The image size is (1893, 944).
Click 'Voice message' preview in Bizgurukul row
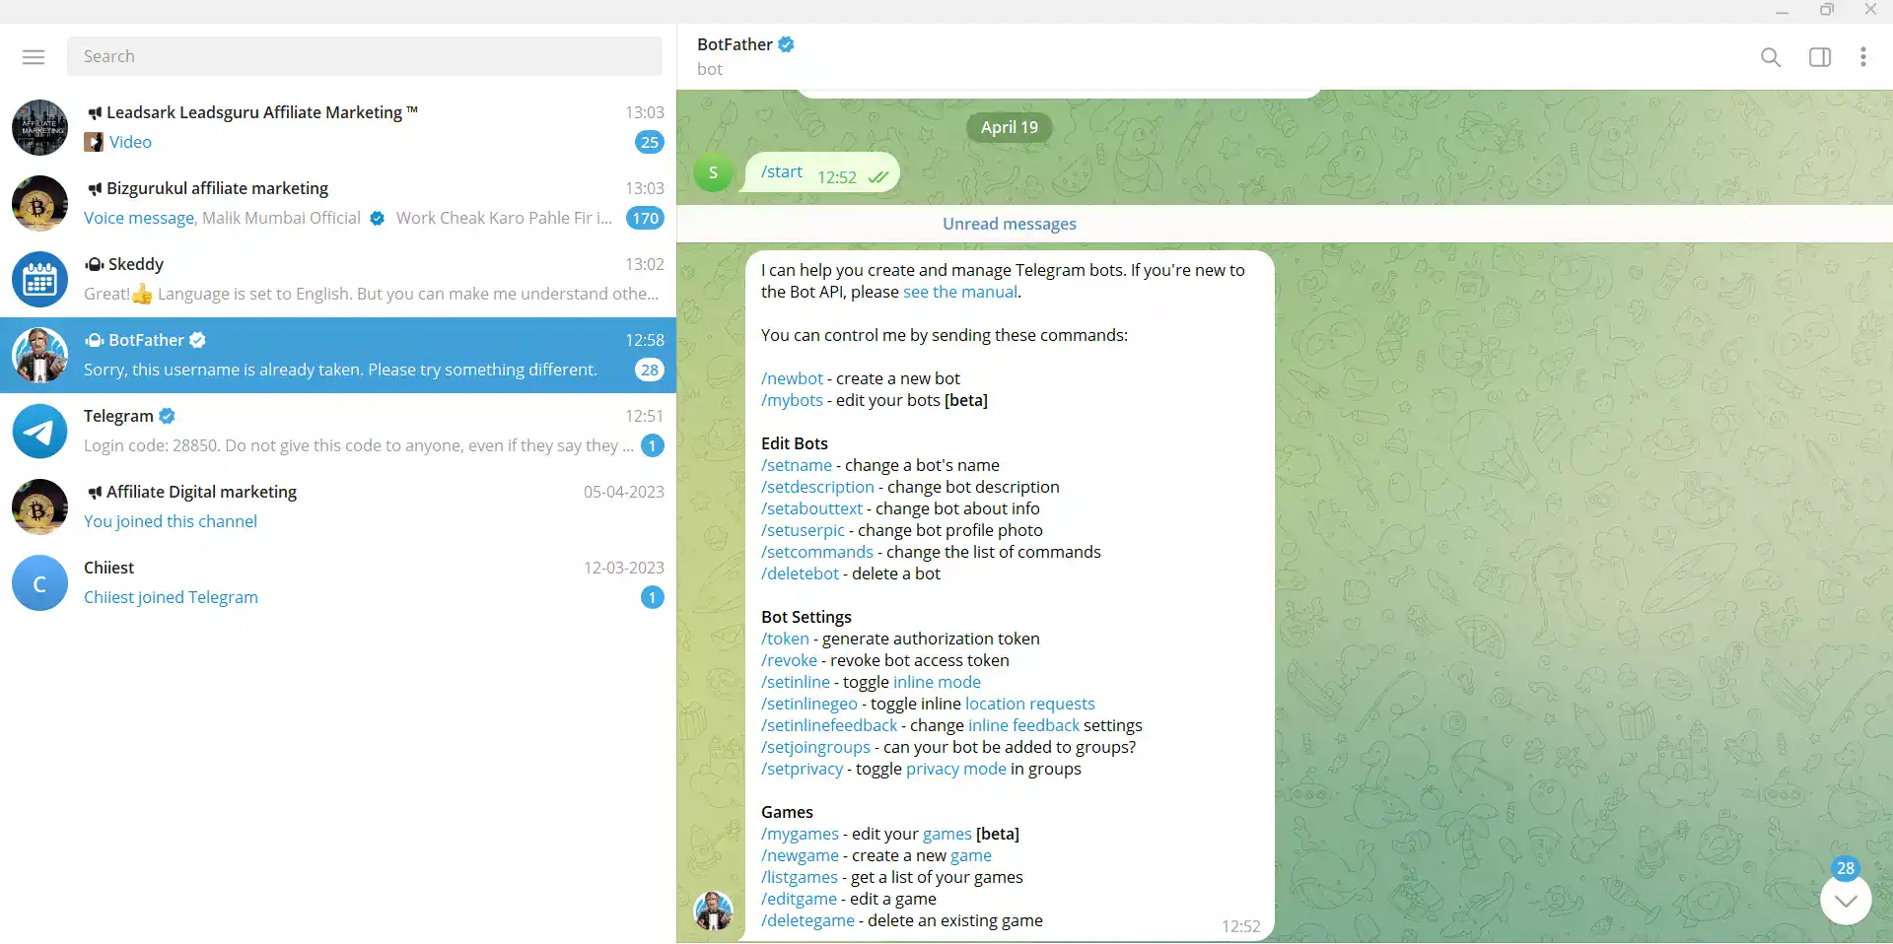pos(139,218)
